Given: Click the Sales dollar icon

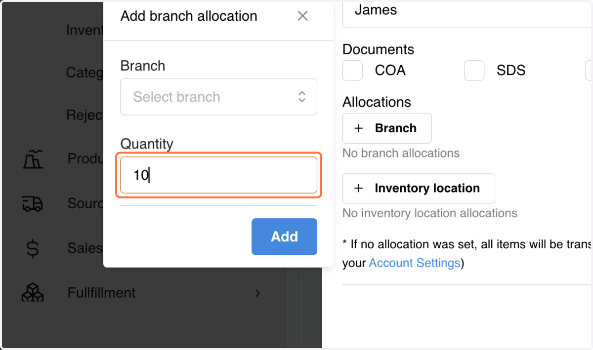Looking at the screenshot, I should coord(33,248).
